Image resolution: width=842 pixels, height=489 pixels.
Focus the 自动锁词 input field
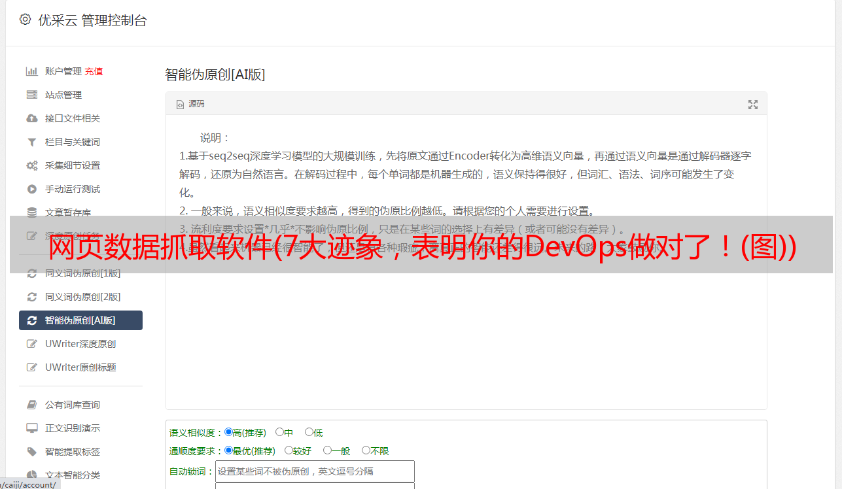click(x=315, y=471)
